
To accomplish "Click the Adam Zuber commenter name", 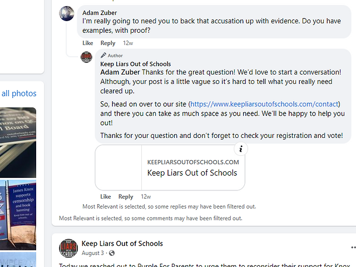I will coord(100,13).
